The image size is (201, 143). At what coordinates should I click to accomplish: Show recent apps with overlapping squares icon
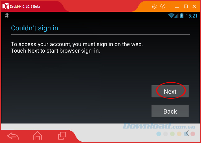62,136
